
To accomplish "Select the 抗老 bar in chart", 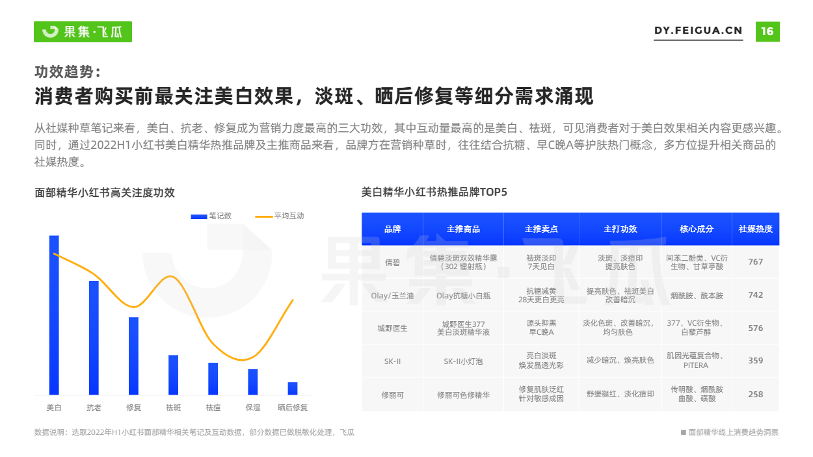I will coord(94,338).
